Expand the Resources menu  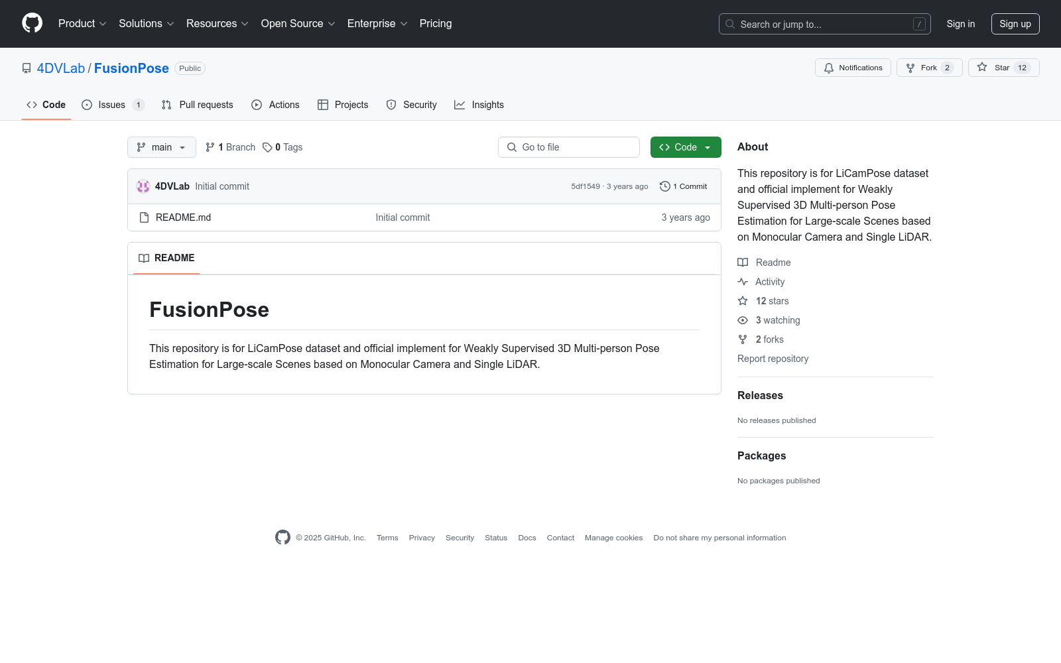(218, 24)
